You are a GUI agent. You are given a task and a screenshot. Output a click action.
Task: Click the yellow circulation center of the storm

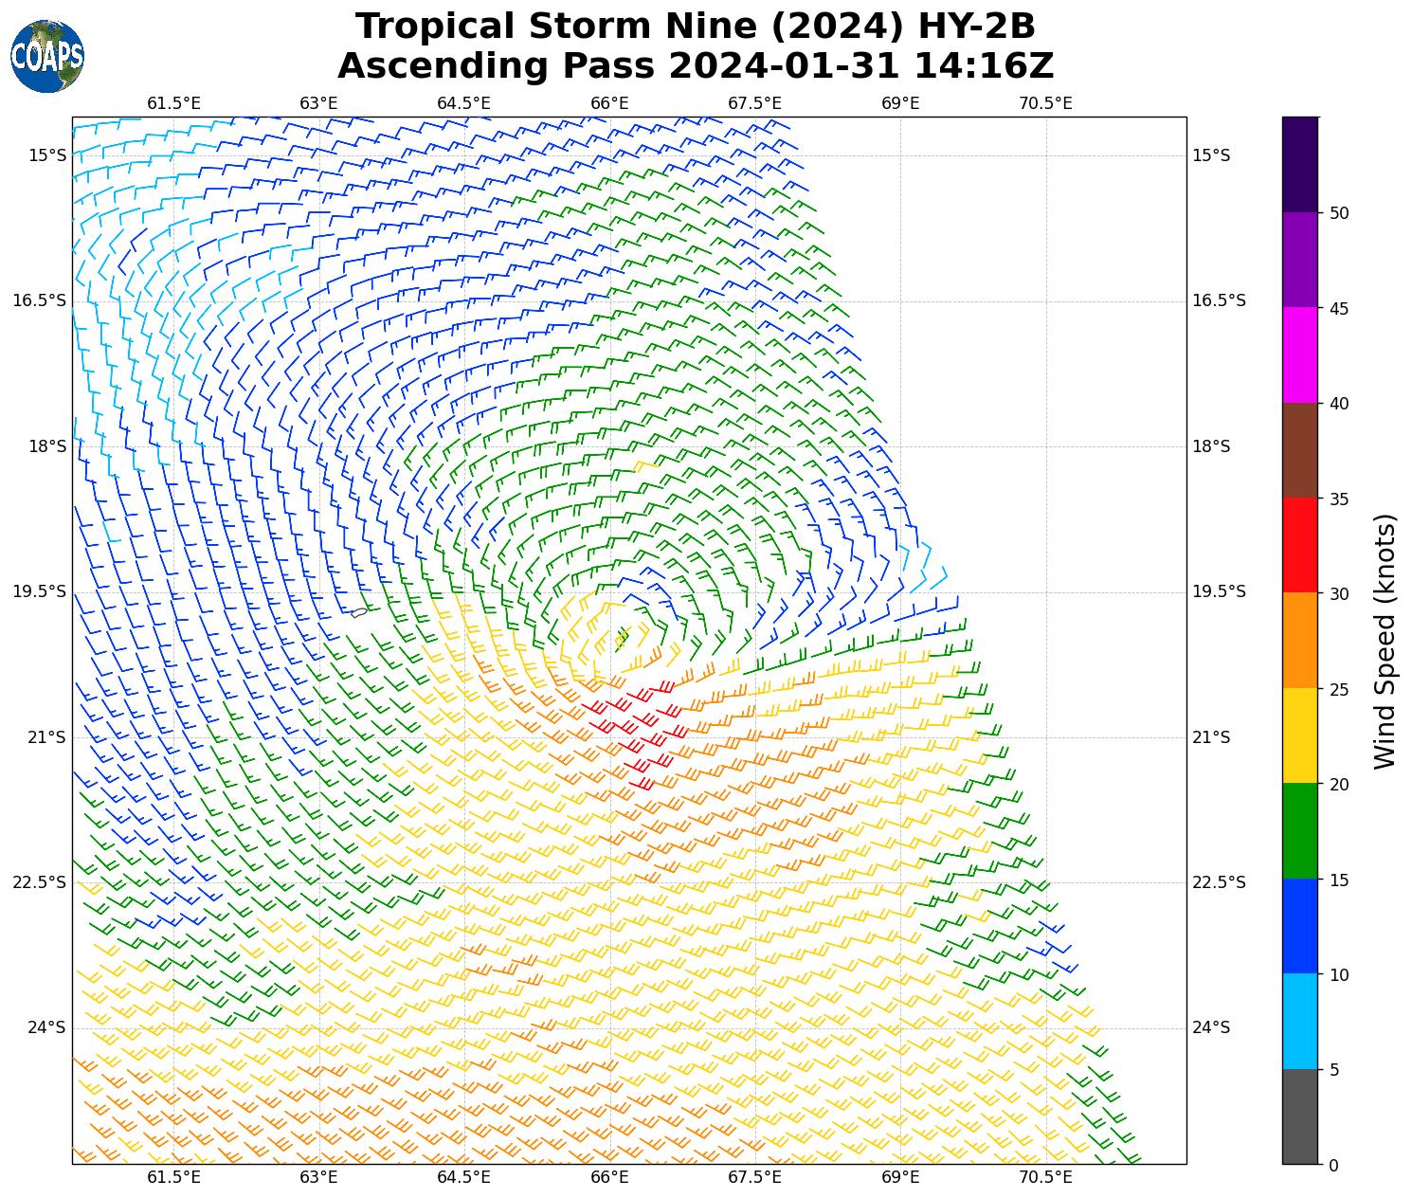tap(616, 637)
